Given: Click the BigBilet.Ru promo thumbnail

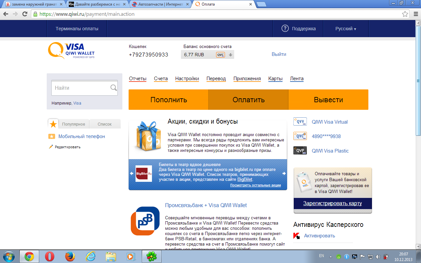Looking at the screenshot, I should [x=144, y=174].
